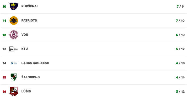This screenshot has width=188, height=99.
Task: Open the KTU logo
Action: click(14, 49)
